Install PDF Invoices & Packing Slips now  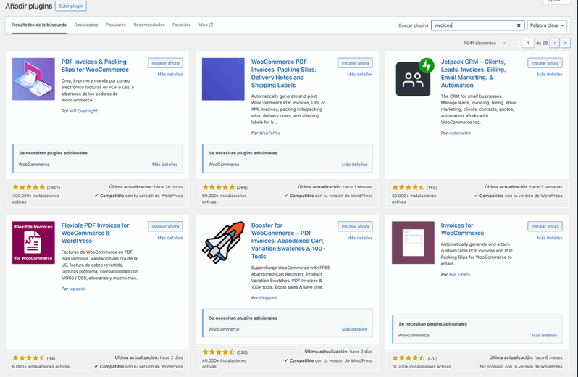click(166, 62)
